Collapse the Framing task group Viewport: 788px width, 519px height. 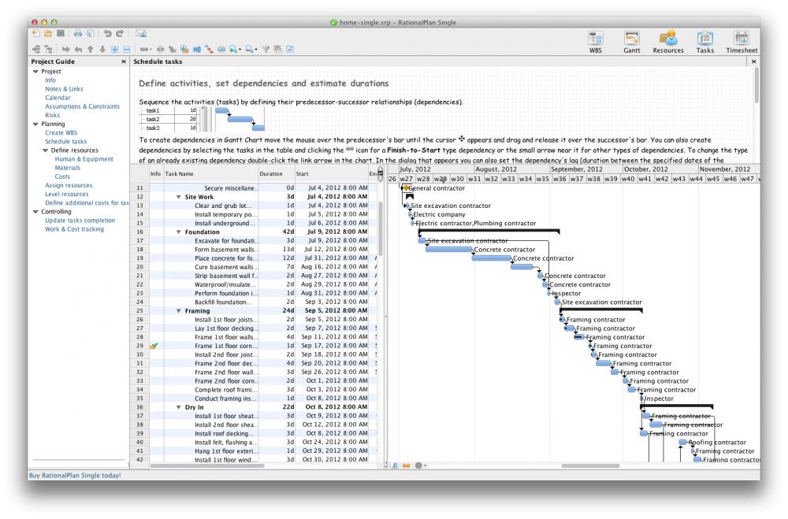(x=179, y=310)
